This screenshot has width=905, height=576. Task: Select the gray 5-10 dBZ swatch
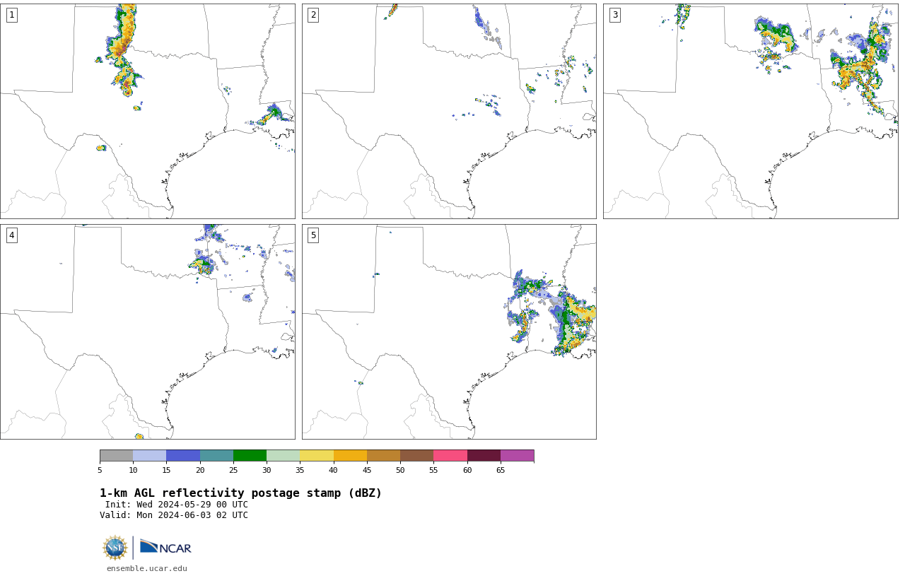[x=116, y=455]
